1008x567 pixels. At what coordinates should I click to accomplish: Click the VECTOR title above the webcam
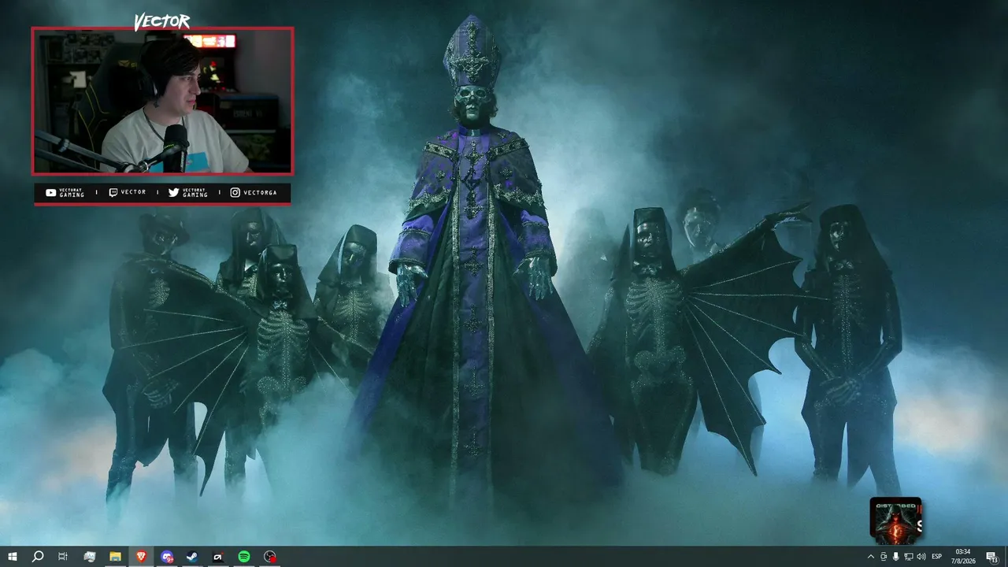[x=161, y=22]
